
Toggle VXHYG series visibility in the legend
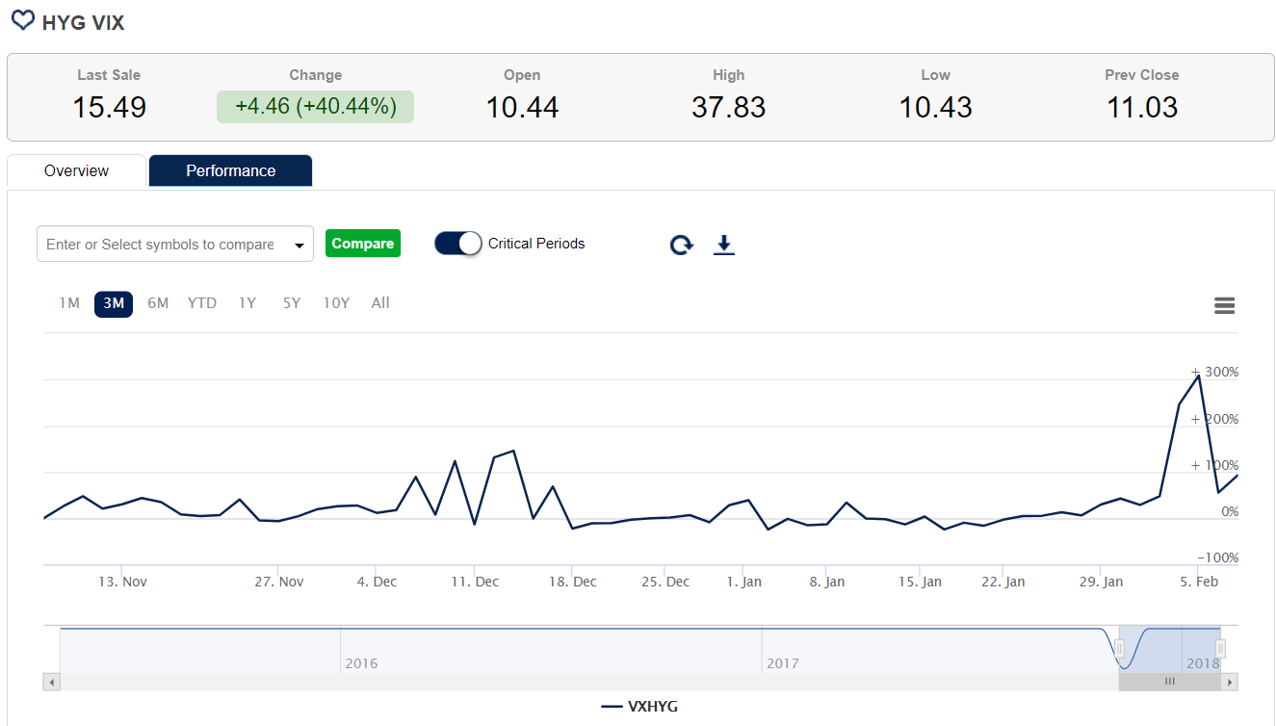coord(639,706)
